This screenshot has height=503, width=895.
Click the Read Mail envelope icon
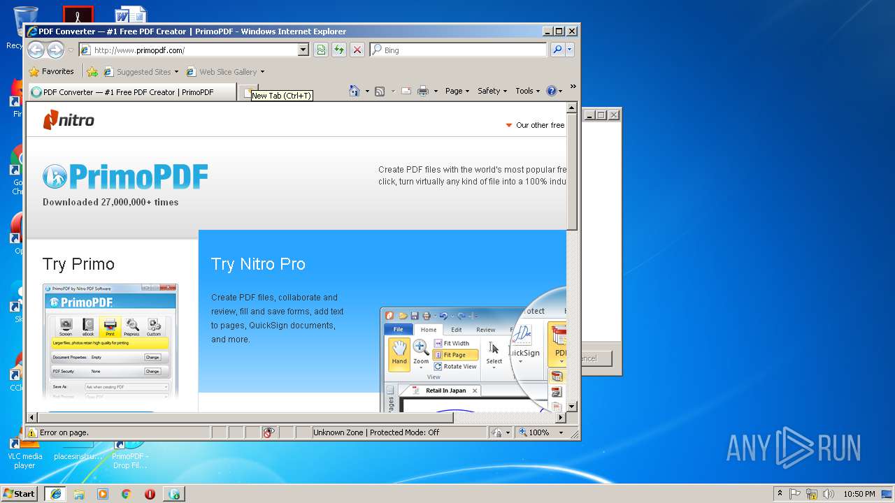(x=406, y=91)
